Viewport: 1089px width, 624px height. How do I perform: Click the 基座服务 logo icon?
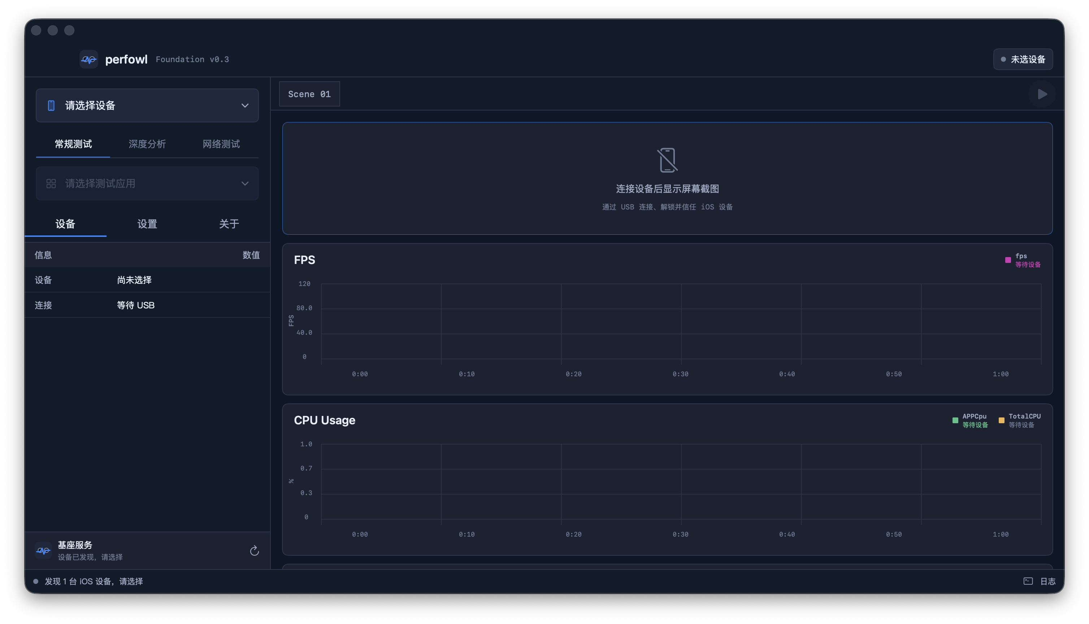(43, 551)
